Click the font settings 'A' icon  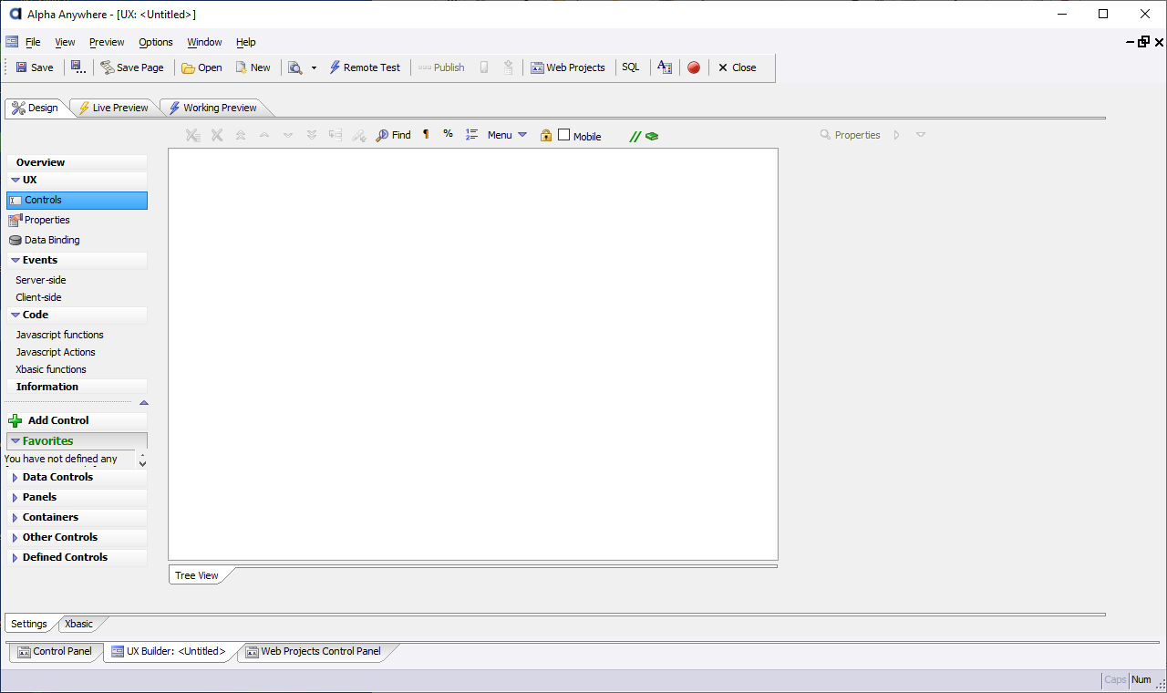[665, 67]
